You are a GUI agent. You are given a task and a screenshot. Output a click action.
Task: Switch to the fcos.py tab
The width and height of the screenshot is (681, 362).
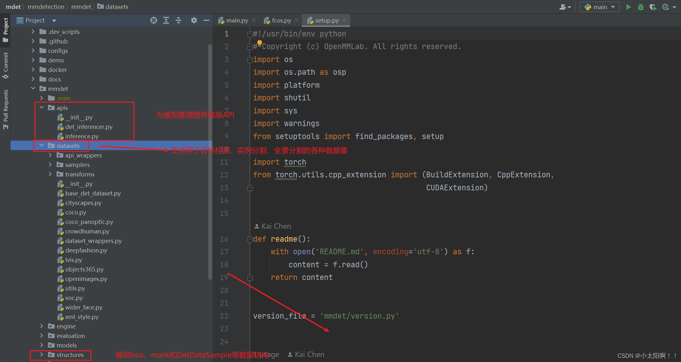click(x=281, y=21)
